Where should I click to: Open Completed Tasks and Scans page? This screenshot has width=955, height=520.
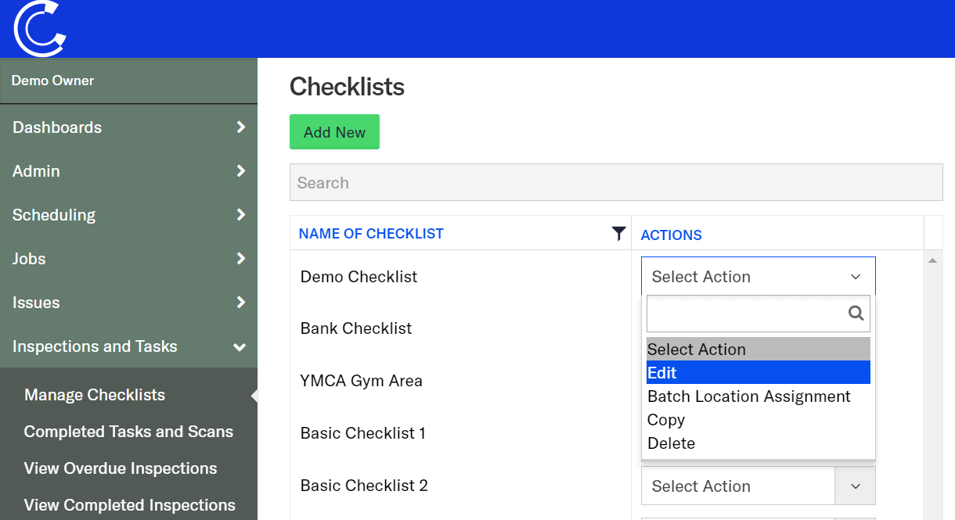point(128,432)
